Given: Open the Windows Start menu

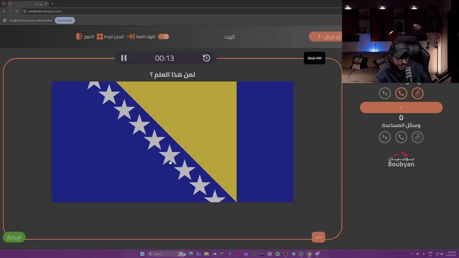Looking at the screenshot, I should 142,254.
